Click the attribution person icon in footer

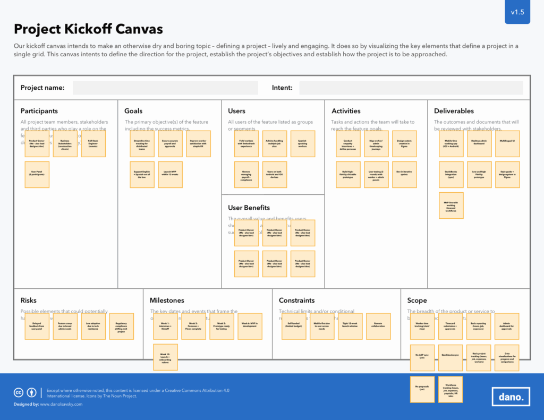[x=32, y=393]
